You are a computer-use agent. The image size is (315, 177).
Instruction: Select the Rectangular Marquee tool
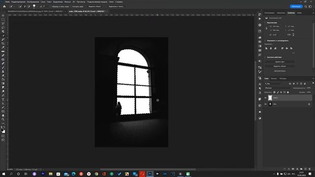click(x=3, y=20)
